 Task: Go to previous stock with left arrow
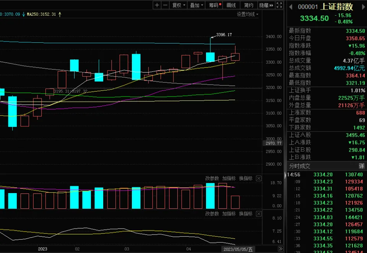290,7
